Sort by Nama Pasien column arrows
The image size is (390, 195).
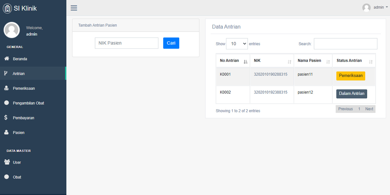[x=328, y=62]
